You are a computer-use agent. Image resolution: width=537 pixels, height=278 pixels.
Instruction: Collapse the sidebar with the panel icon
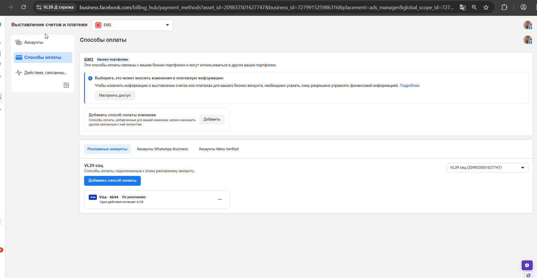tap(66, 85)
